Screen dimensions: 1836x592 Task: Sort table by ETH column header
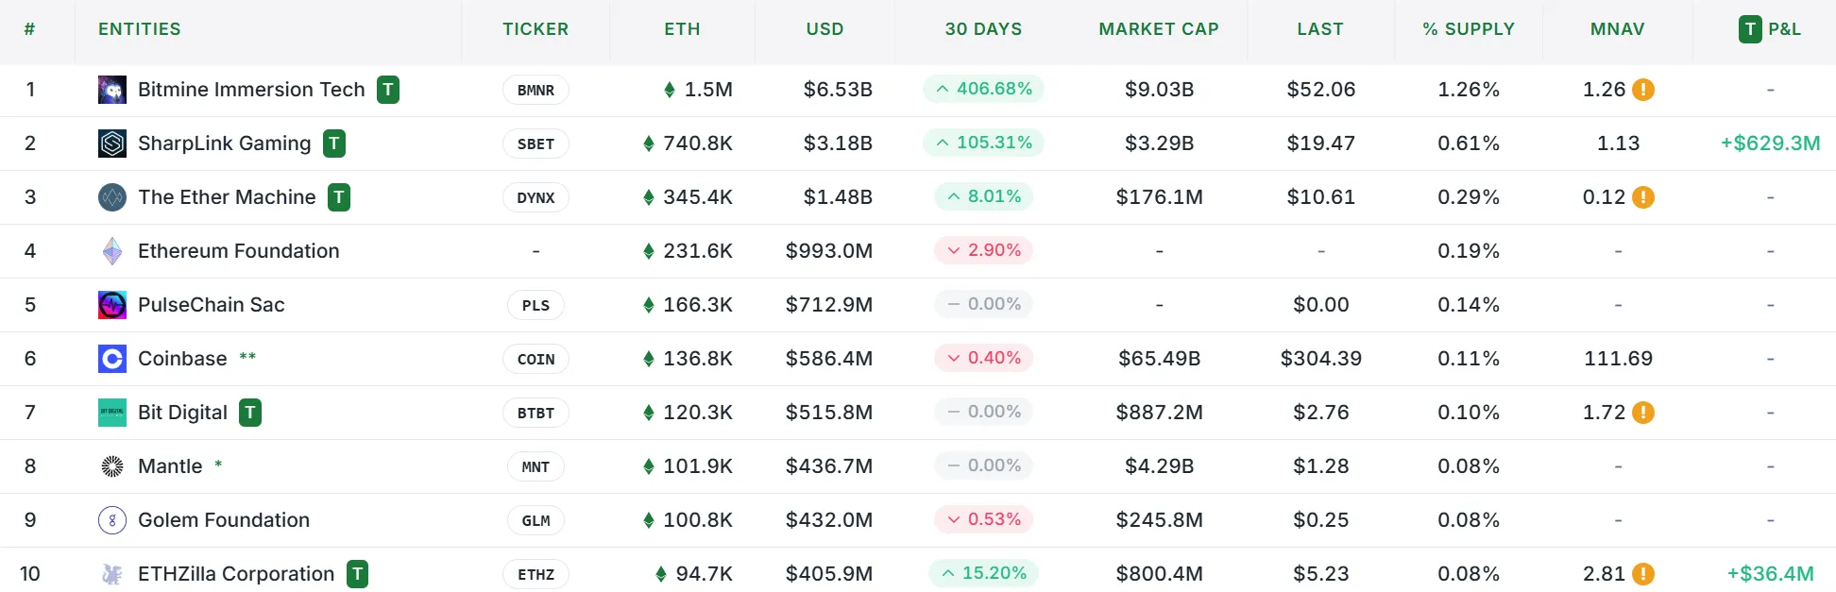pos(682,29)
